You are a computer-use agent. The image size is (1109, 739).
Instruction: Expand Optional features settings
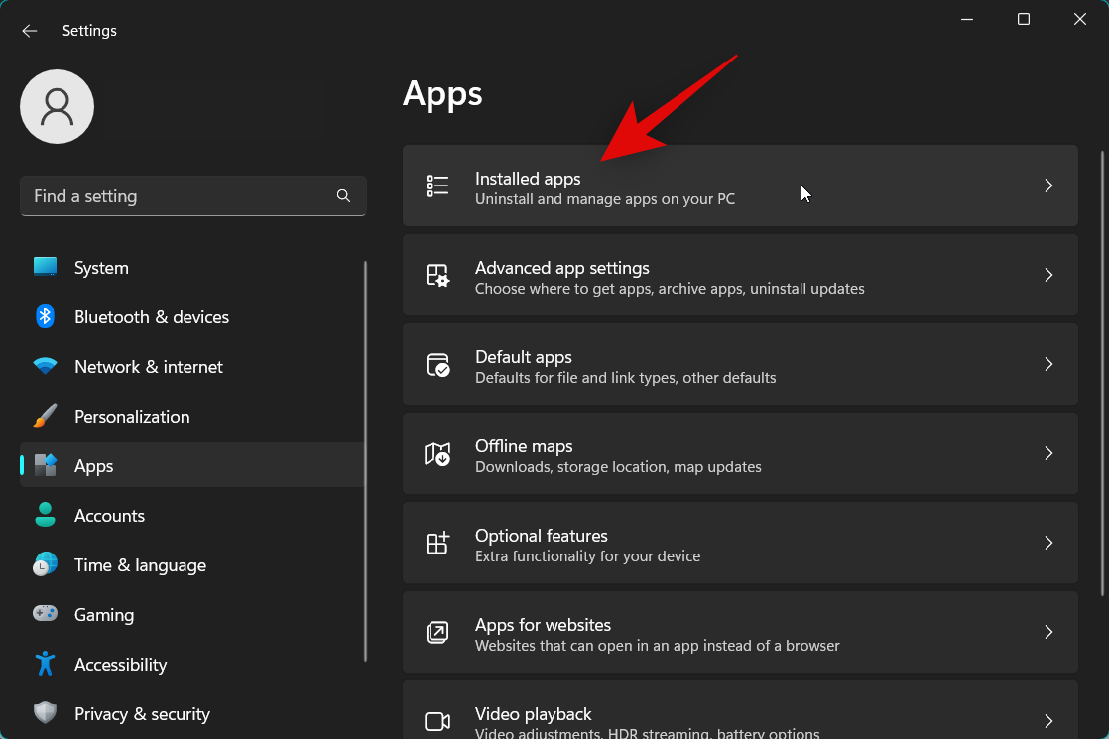tap(1048, 543)
